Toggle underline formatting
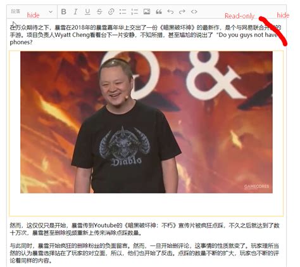Viewport: 300px width, 267px height. [87, 11]
